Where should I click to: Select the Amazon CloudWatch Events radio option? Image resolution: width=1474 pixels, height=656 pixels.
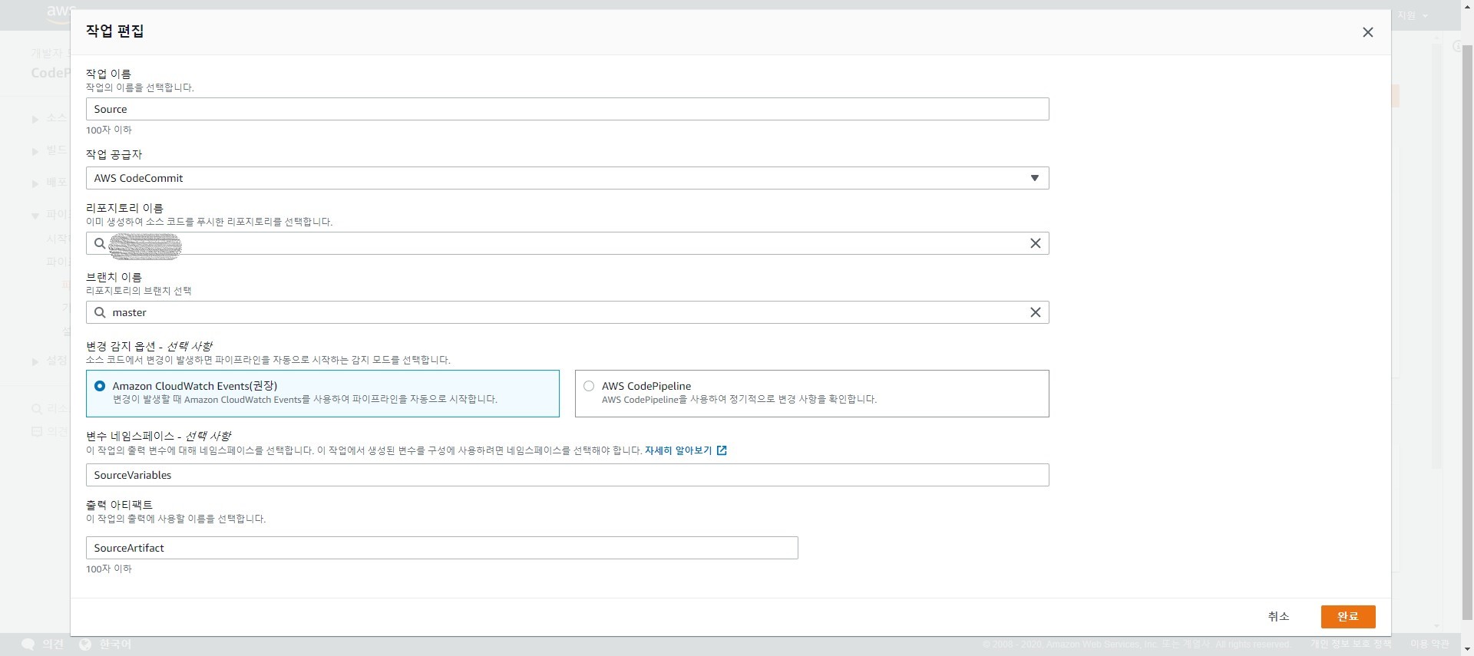point(100,386)
